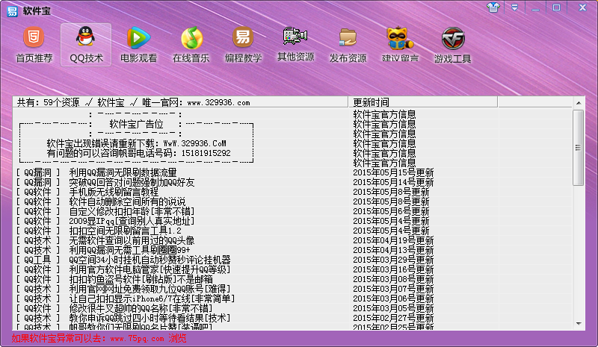Click the phone number 15181915292 line

click(138, 153)
